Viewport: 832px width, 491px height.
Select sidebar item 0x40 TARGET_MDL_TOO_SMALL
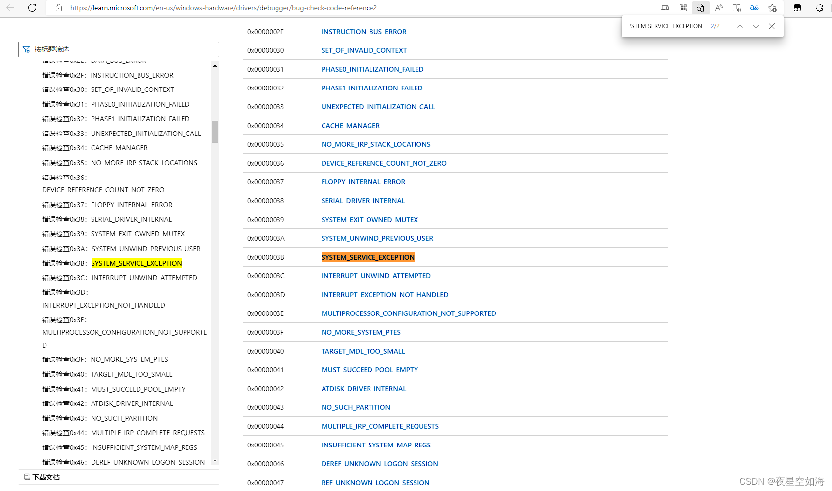click(x=107, y=374)
